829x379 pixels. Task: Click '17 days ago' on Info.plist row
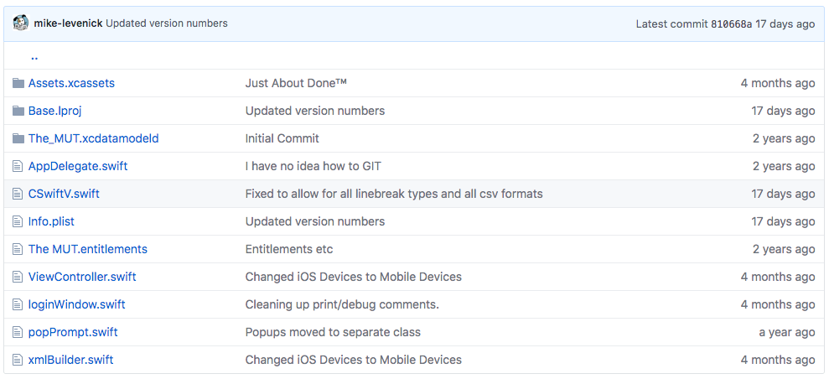[784, 221]
